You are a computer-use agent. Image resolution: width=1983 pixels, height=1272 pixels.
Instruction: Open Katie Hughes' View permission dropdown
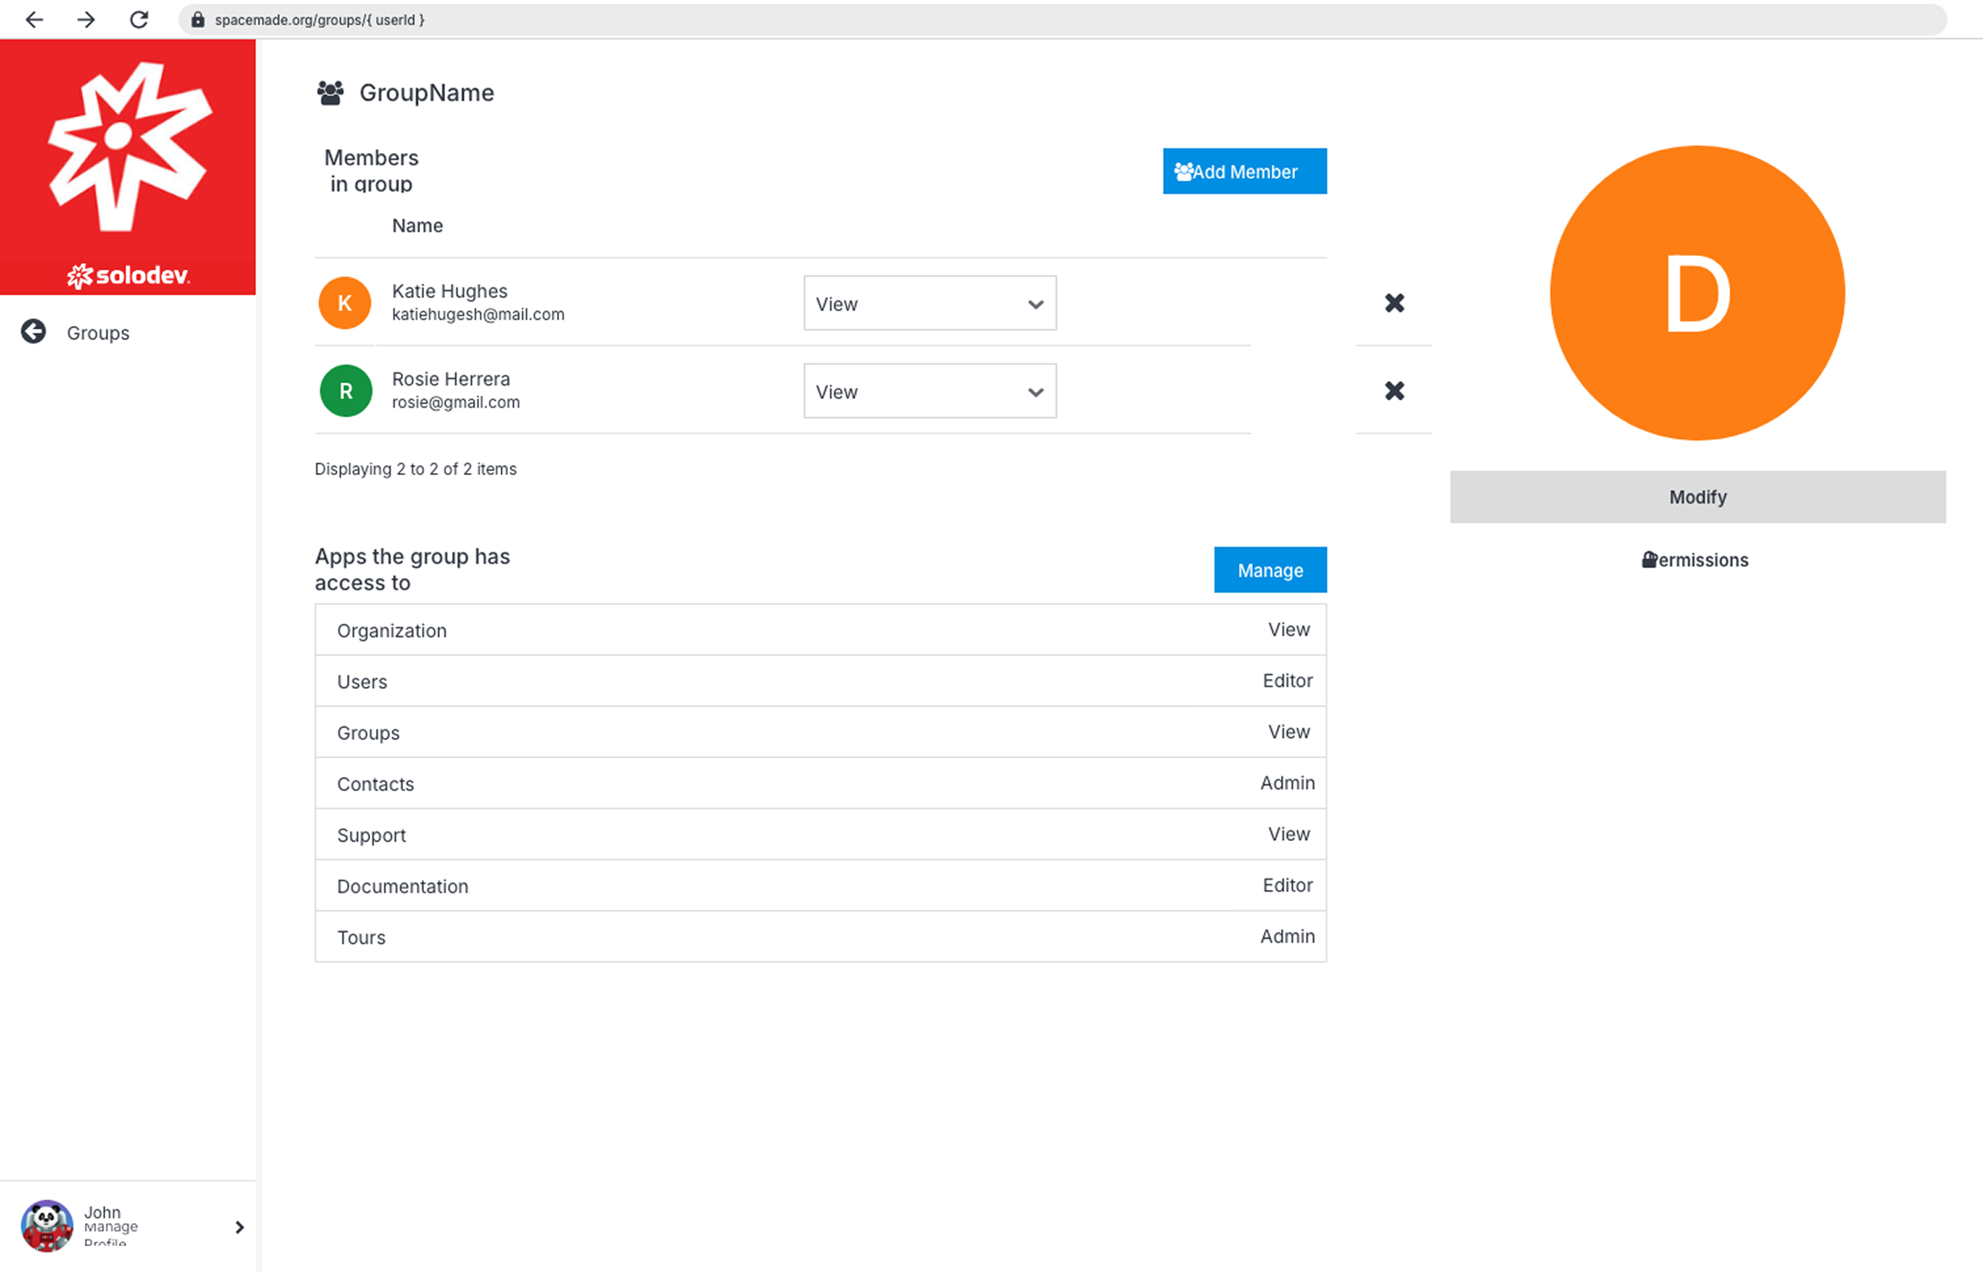(x=929, y=303)
